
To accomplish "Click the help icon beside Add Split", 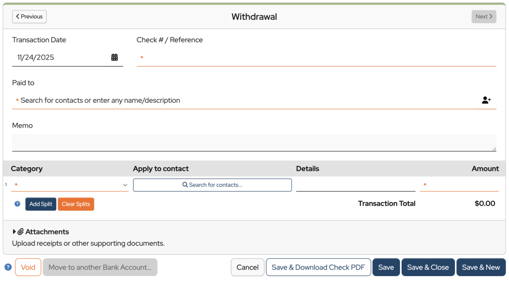I will 17,204.
